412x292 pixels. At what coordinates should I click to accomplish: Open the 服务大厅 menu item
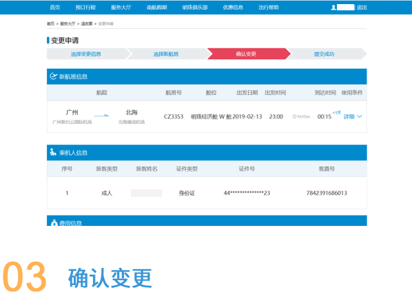click(121, 8)
